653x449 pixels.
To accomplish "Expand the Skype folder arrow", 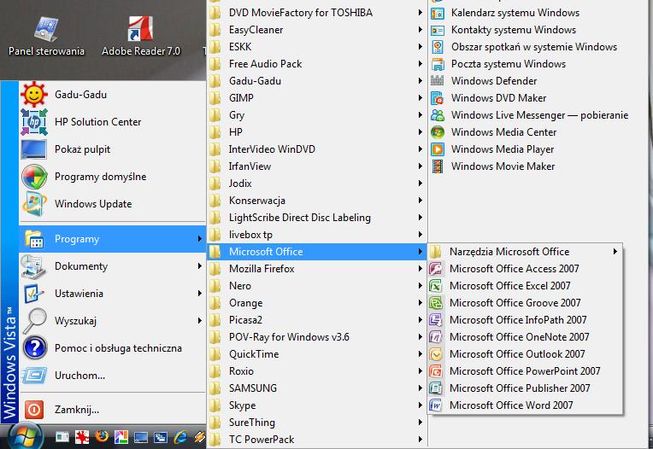I will (x=421, y=405).
